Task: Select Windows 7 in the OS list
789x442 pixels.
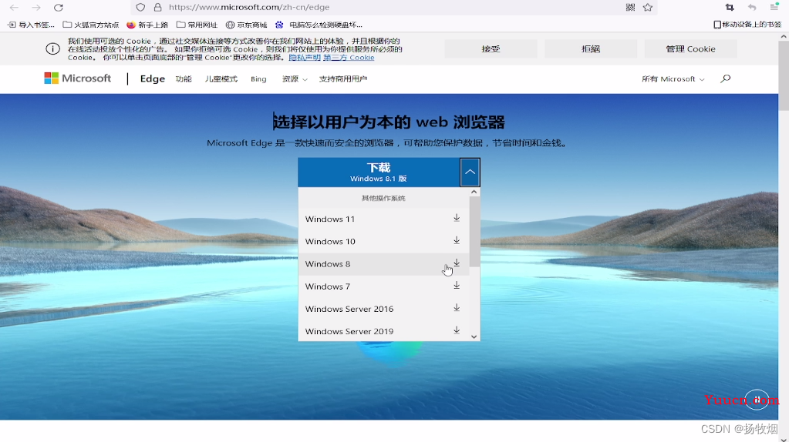Action: [x=383, y=286]
